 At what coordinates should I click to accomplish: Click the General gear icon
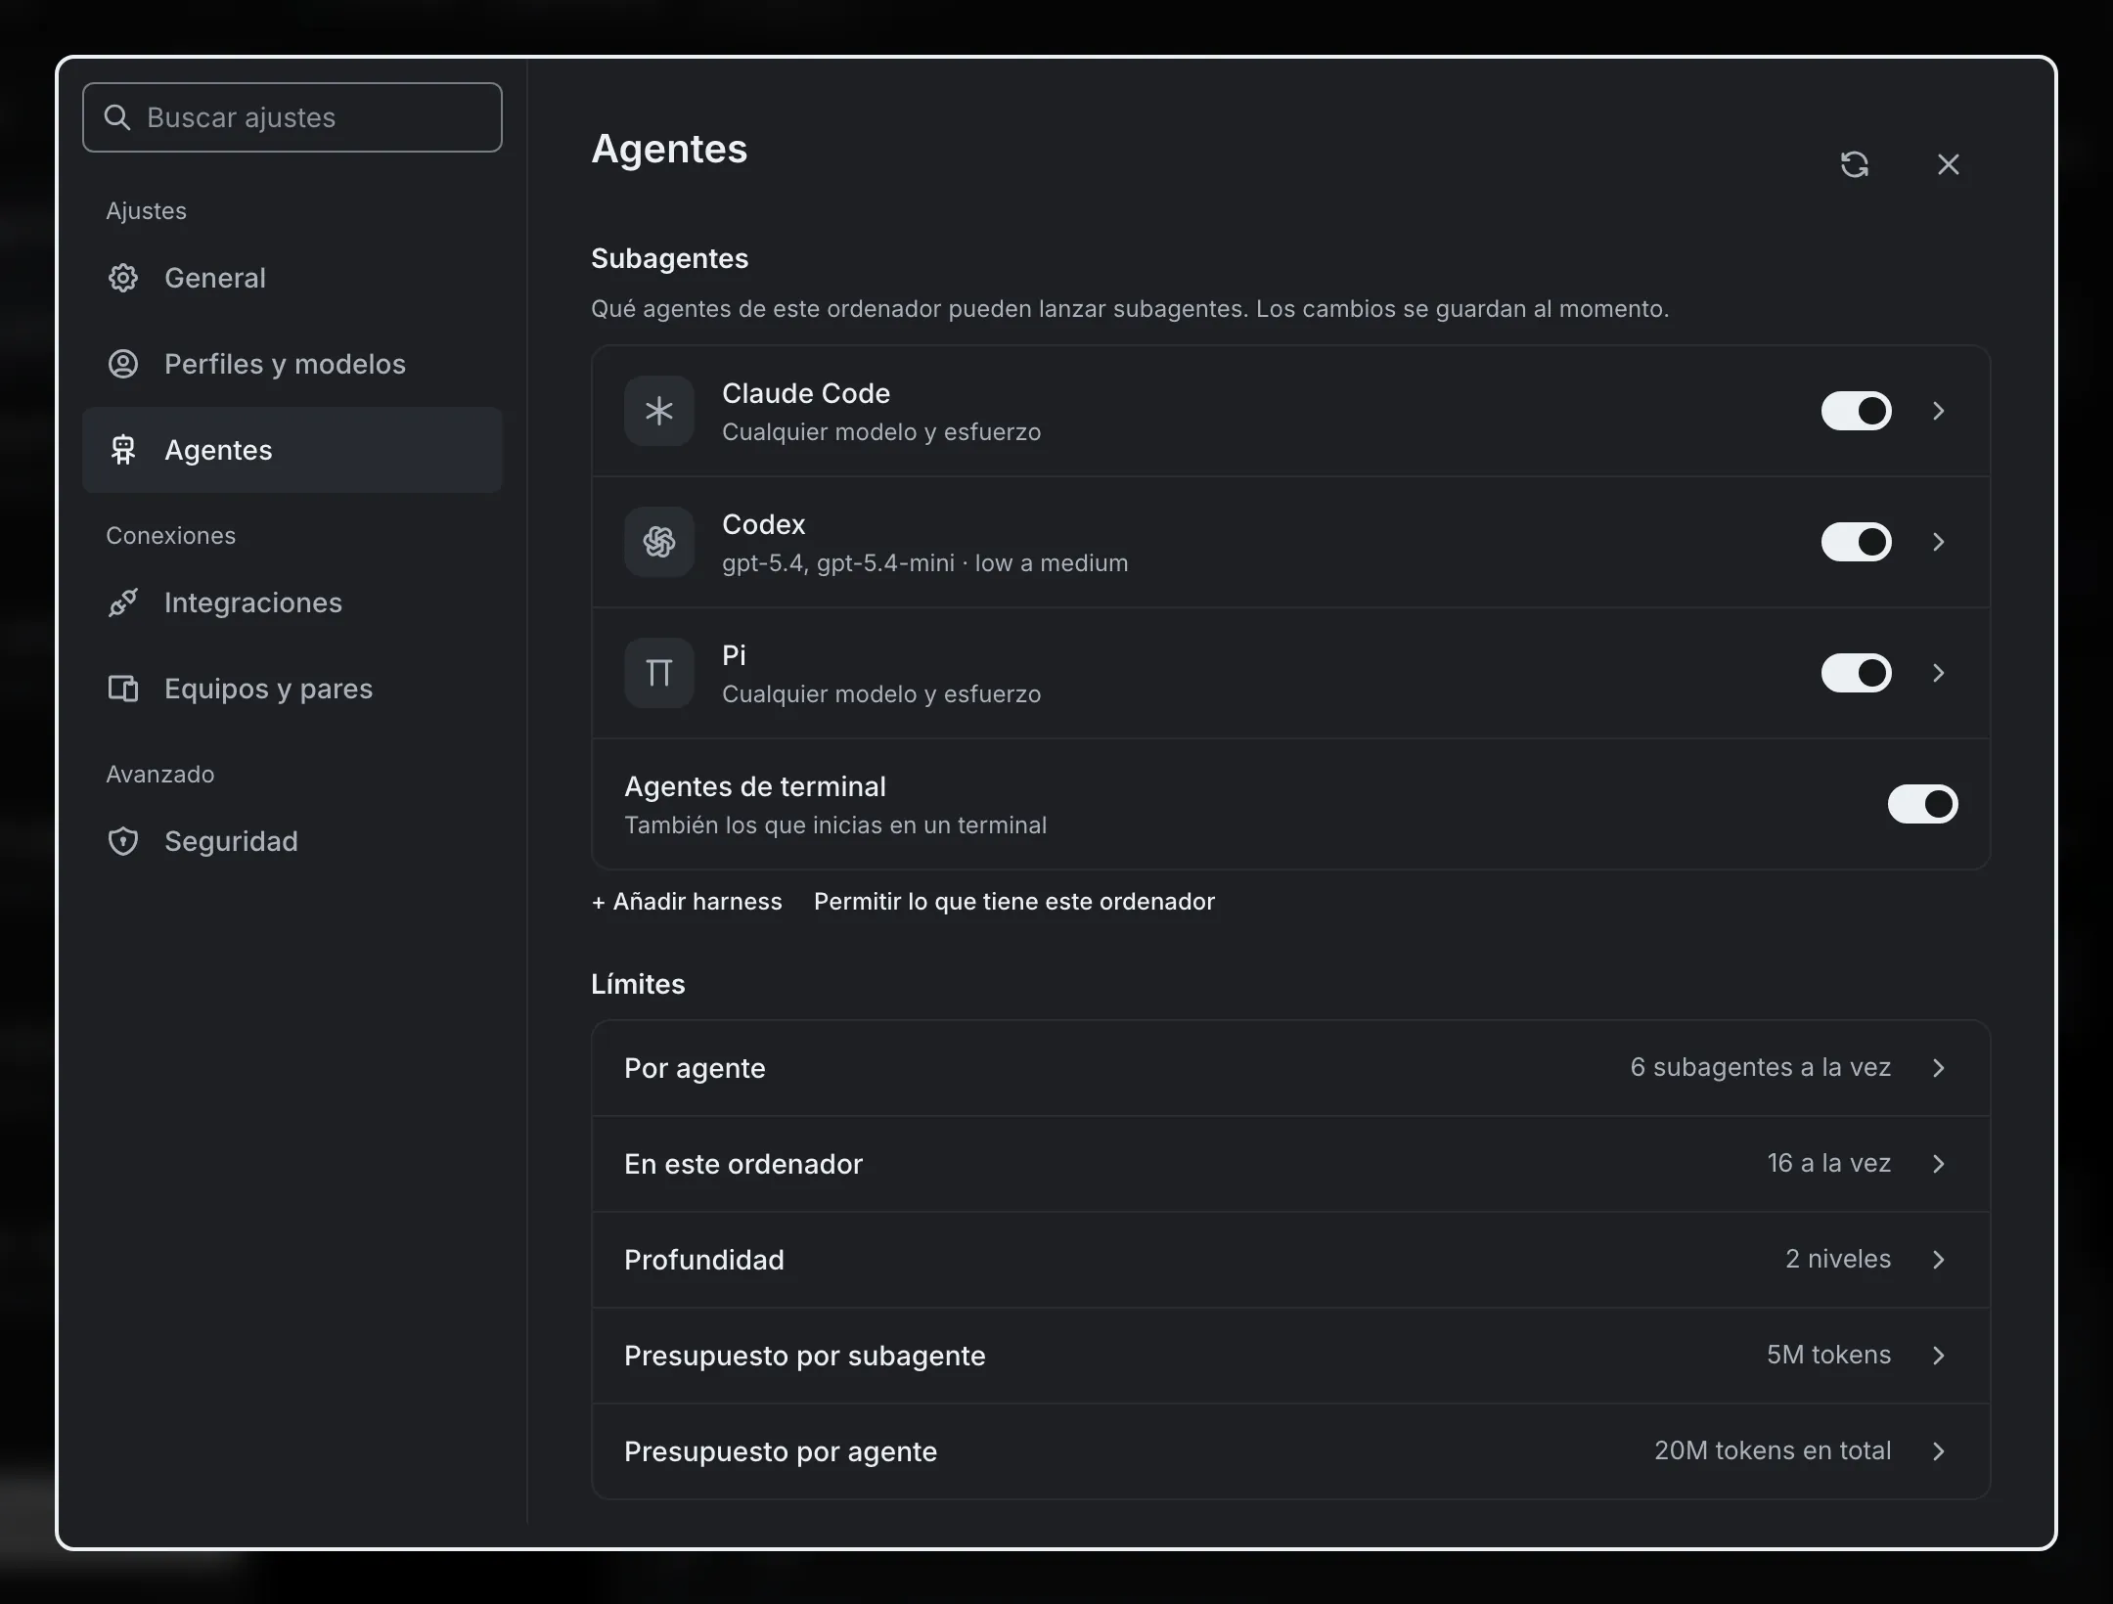click(x=123, y=278)
